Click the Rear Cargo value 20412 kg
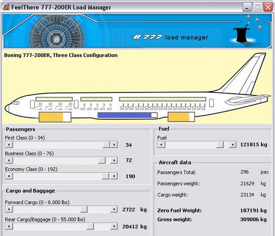Viewport: 275px width, 236px height. pyautogui.click(x=134, y=226)
